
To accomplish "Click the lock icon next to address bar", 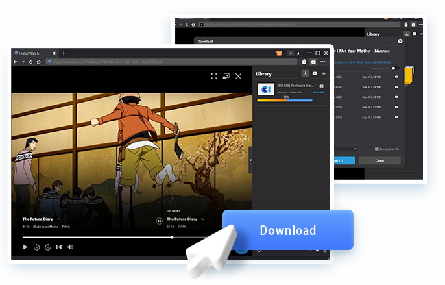I will click(304, 62).
